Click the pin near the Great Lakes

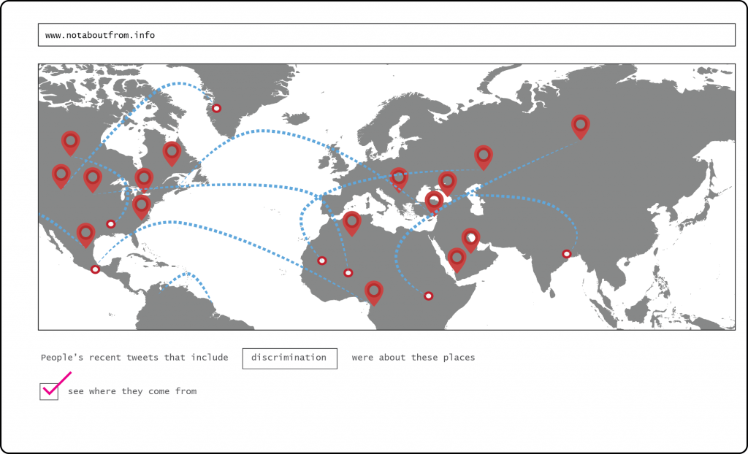144,180
